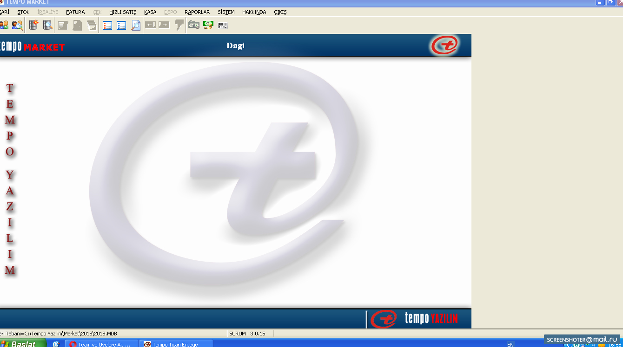Click the quick launch icon beside Başlat
Viewport: 623px width, 347px height.
click(56, 344)
